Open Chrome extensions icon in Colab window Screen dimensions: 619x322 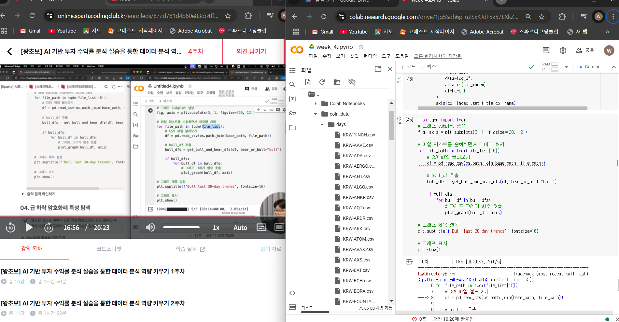point(562,17)
